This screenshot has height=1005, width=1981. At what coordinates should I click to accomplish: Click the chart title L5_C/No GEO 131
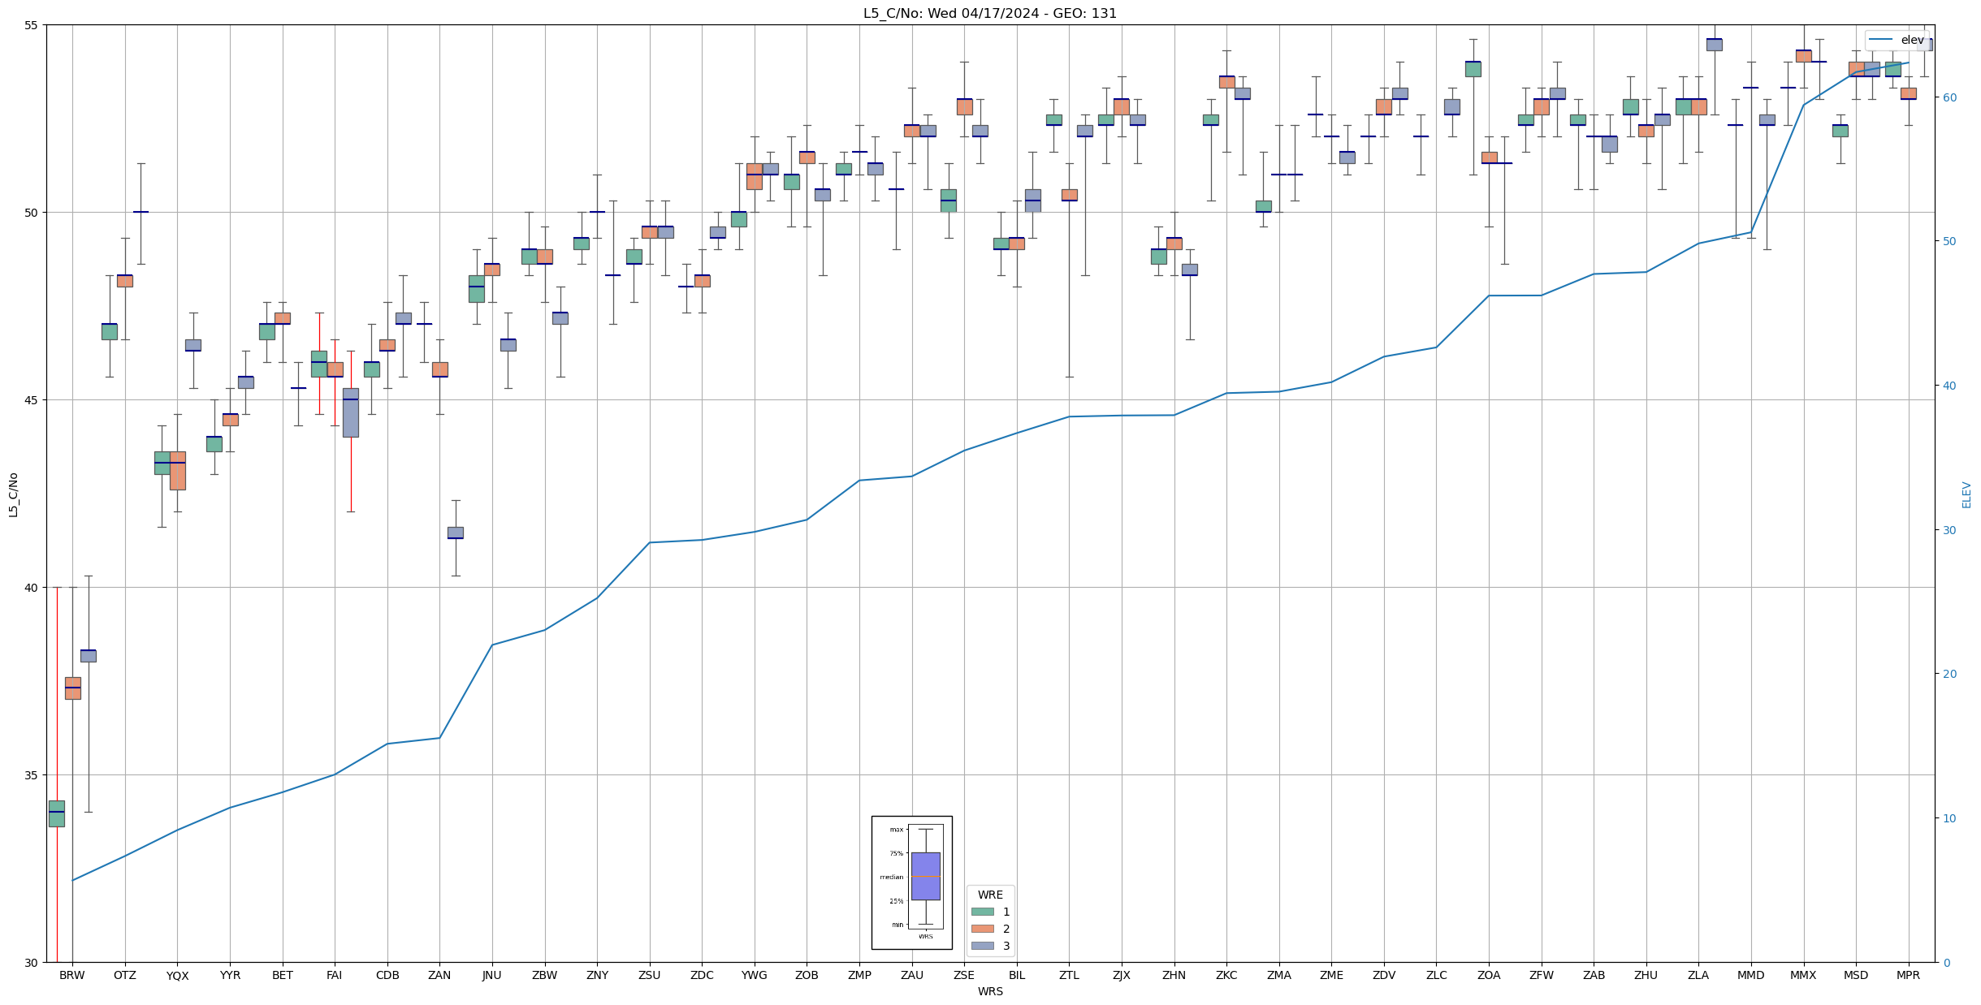990,14
